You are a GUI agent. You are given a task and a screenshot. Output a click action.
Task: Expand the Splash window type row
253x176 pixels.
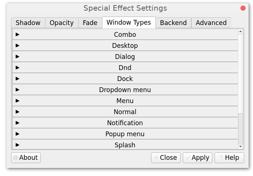(x=17, y=145)
